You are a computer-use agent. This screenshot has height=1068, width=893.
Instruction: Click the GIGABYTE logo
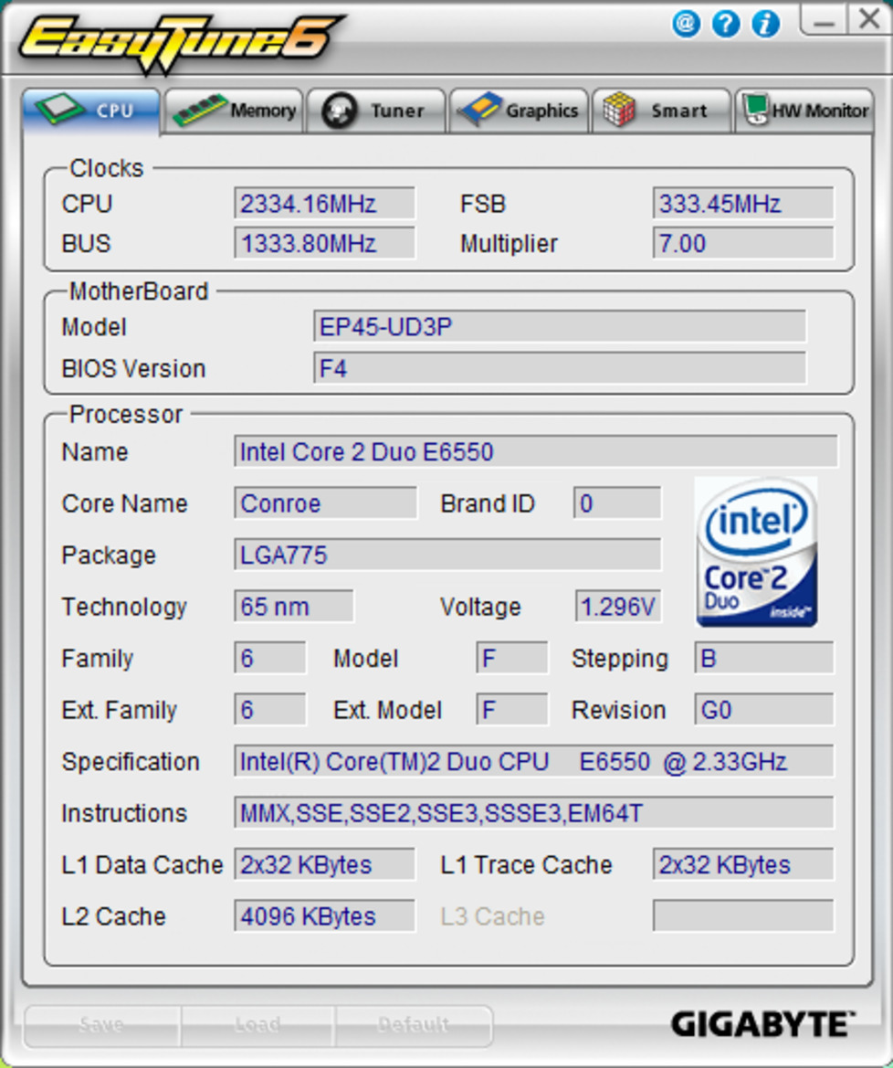(x=762, y=1024)
